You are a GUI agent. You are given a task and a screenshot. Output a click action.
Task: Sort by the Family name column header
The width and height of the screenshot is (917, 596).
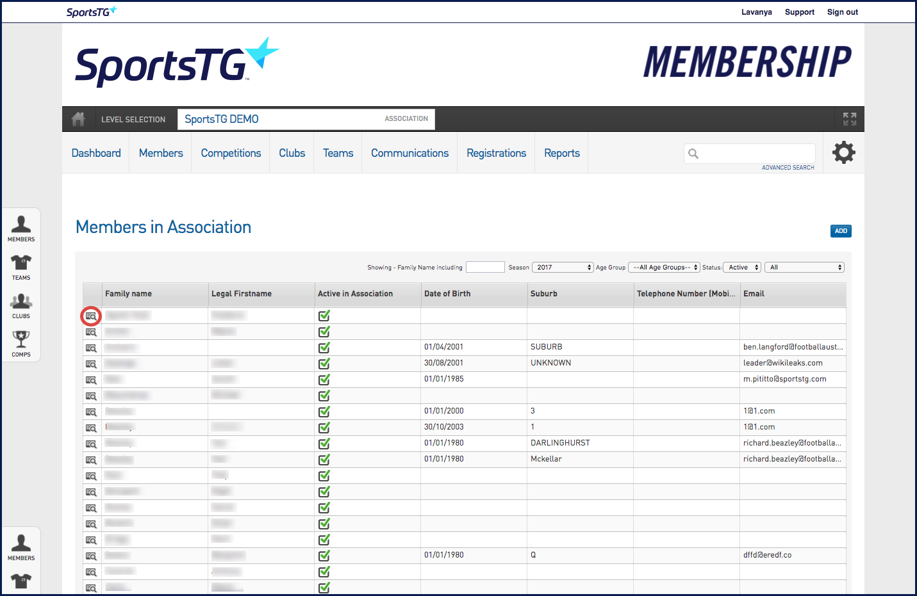pyautogui.click(x=155, y=294)
